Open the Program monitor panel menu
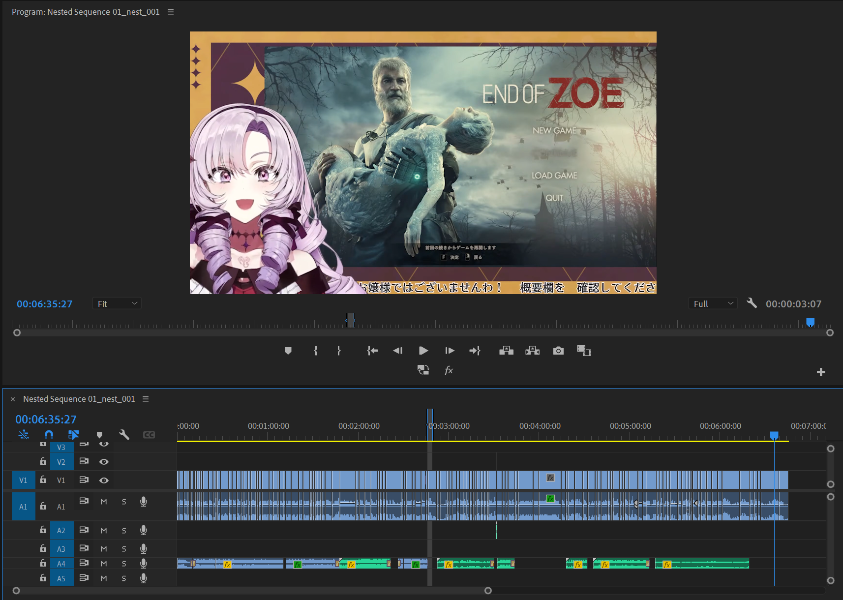The height and width of the screenshot is (600, 843). coord(171,12)
